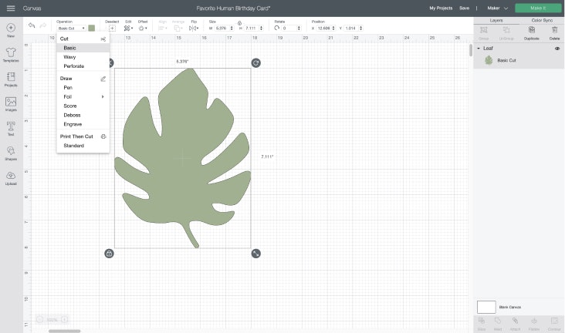The image size is (565, 333).
Task: Select Basic cut operation
Action: point(69,48)
